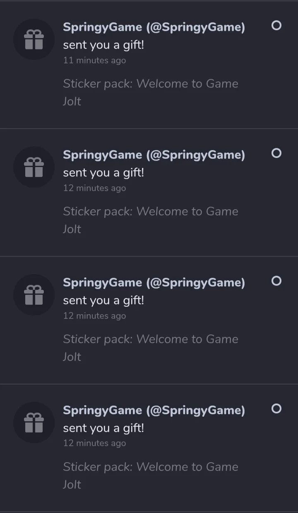Click the timestamp in the second notification
The width and height of the screenshot is (298, 513).
point(94,188)
